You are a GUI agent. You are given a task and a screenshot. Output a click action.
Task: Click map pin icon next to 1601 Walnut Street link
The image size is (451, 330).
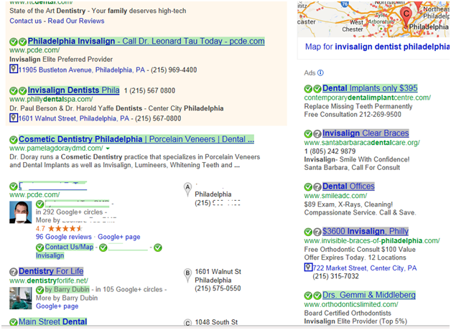click(x=14, y=118)
